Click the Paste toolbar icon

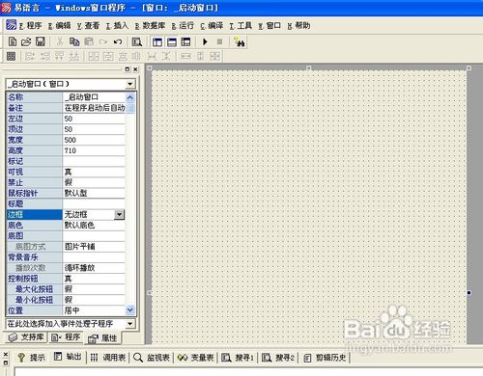[89, 41]
